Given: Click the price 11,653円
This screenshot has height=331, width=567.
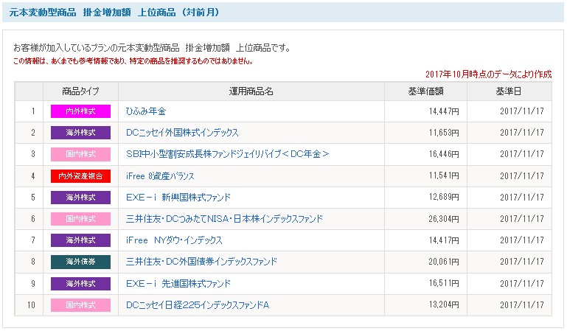Looking at the screenshot, I should 444,133.
